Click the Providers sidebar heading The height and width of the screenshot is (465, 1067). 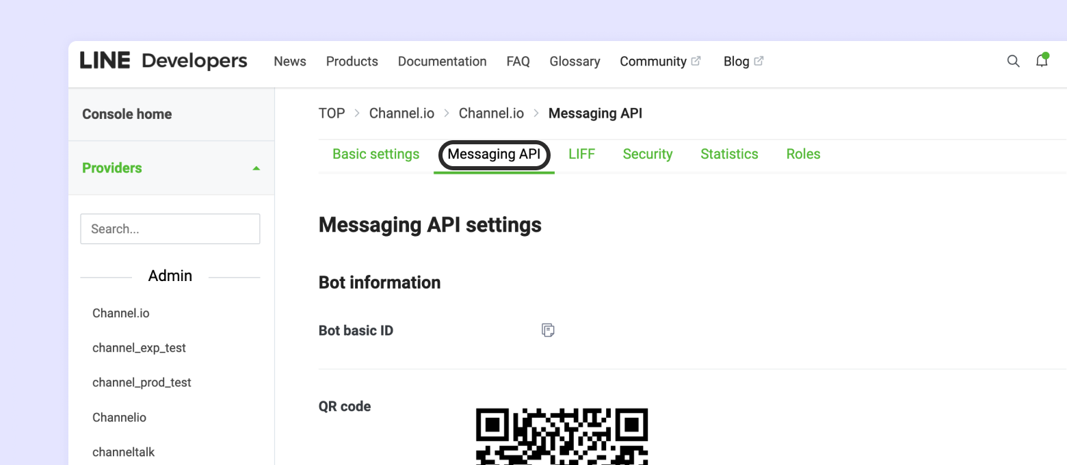[x=112, y=168]
